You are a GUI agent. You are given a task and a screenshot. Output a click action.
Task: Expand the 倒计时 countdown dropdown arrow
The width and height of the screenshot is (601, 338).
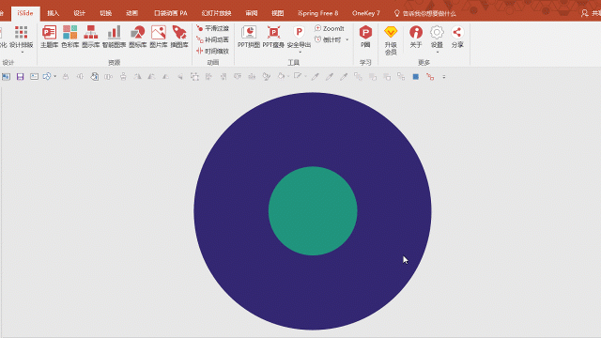point(347,39)
